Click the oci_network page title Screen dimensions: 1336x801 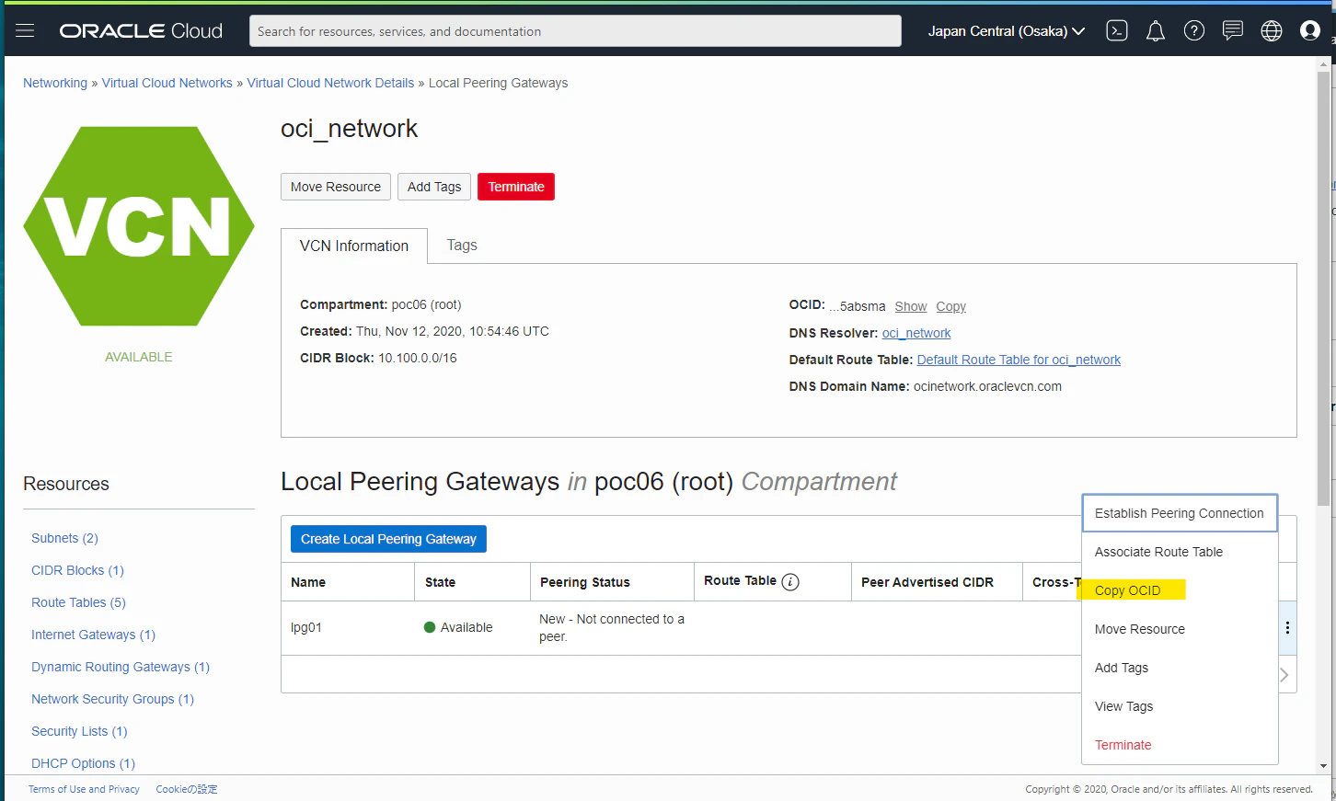pyautogui.click(x=349, y=129)
